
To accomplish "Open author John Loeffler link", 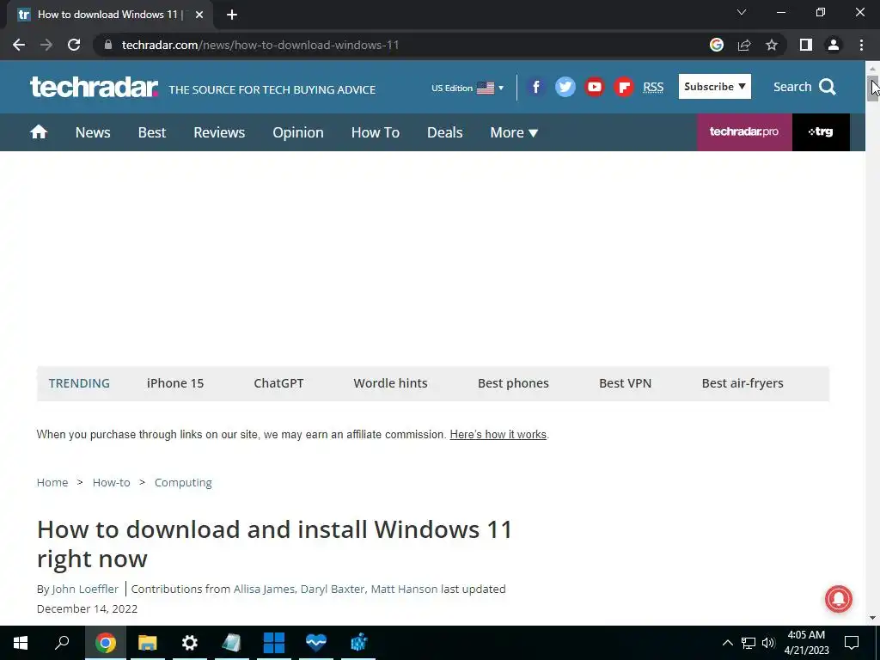I will click(x=85, y=589).
